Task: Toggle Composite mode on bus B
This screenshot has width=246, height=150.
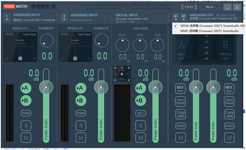Action: [229, 114]
